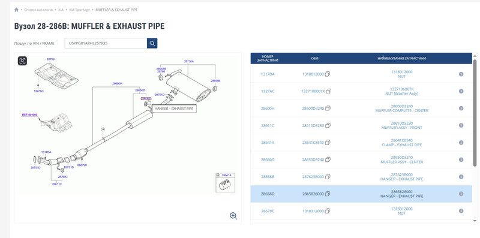The image size is (480, 238).
Task: Show info for the 28679C NUT row
Action: pyautogui.click(x=461, y=211)
